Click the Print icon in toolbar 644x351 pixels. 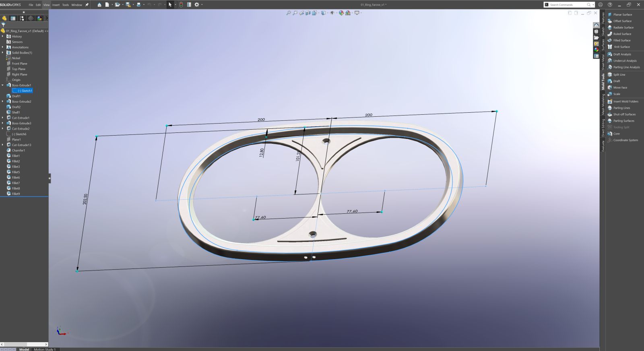[x=138, y=5]
